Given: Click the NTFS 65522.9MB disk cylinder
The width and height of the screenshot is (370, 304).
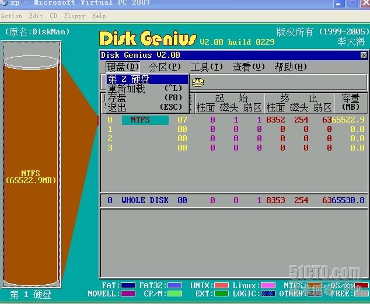Looking at the screenshot, I should [31, 170].
